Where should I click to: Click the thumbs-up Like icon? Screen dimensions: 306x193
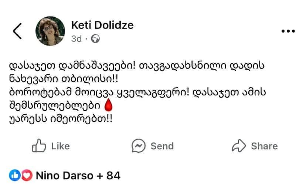tap(39, 146)
